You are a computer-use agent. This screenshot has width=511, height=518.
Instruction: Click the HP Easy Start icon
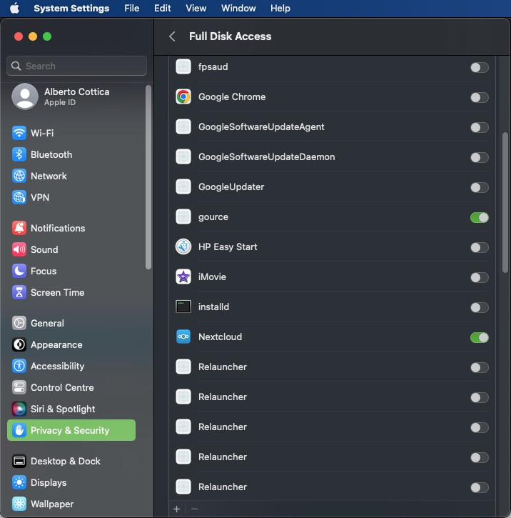coord(183,247)
